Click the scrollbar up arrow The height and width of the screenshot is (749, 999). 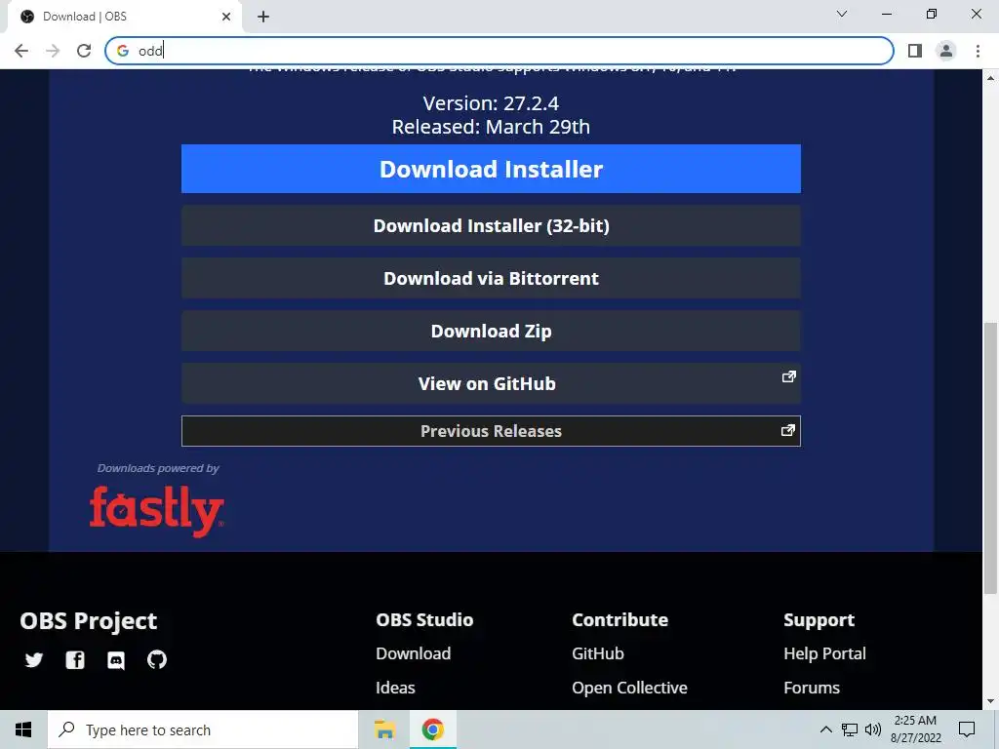990,78
